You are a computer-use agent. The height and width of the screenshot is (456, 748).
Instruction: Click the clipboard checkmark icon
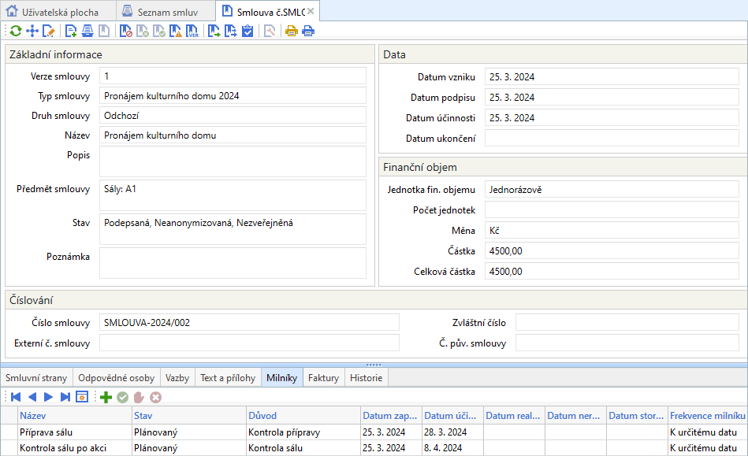(x=247, y=32)
